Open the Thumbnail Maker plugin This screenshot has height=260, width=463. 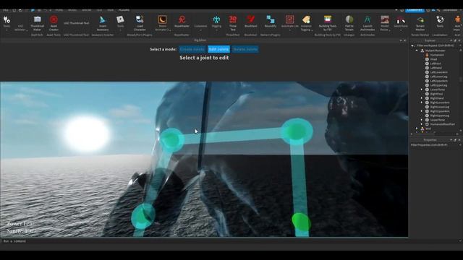pyautogui.click(x=37, y=23)
